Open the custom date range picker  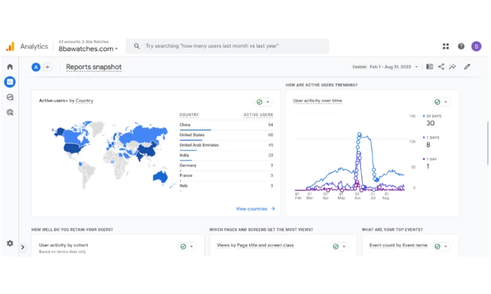(x=385, y=67)
